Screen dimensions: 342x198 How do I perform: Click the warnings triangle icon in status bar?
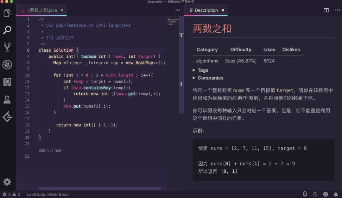pos(14,194)
